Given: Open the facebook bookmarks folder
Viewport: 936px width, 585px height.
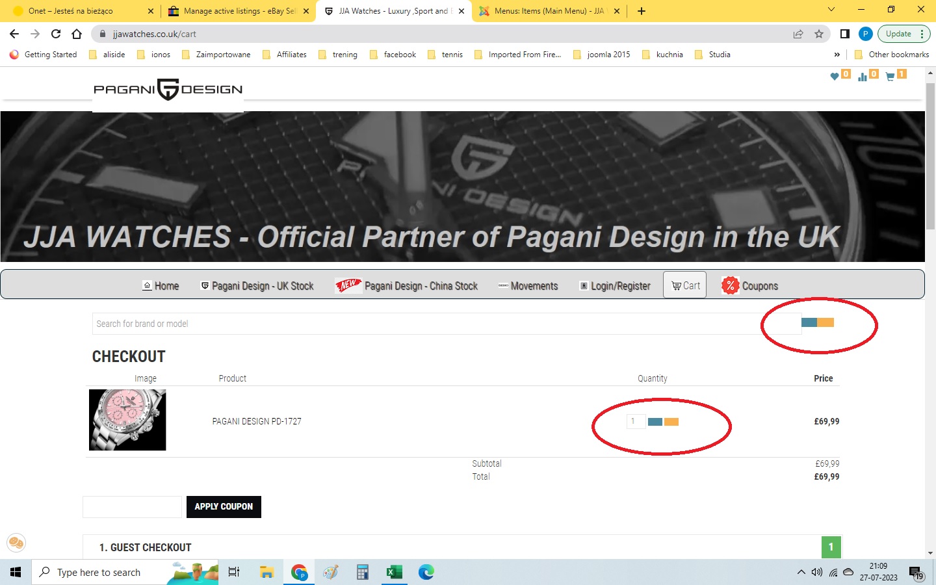Looking at the screenshot, I should coord(393,55).
